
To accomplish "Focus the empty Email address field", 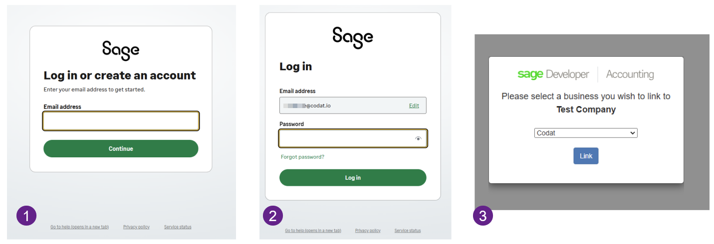I will [121, 121].
